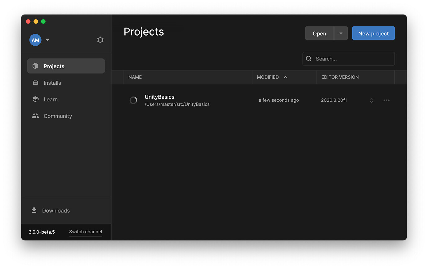Open the Community section via its people icon
428x268 pixels.
[x=35, y=116]
